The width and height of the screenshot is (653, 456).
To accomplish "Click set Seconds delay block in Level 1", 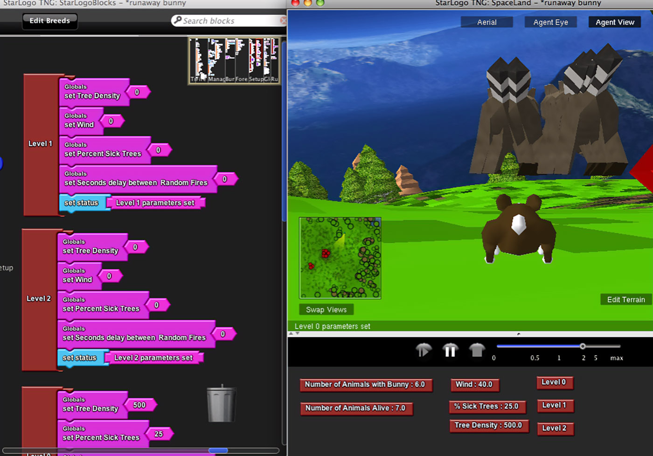I will (137, 179).
